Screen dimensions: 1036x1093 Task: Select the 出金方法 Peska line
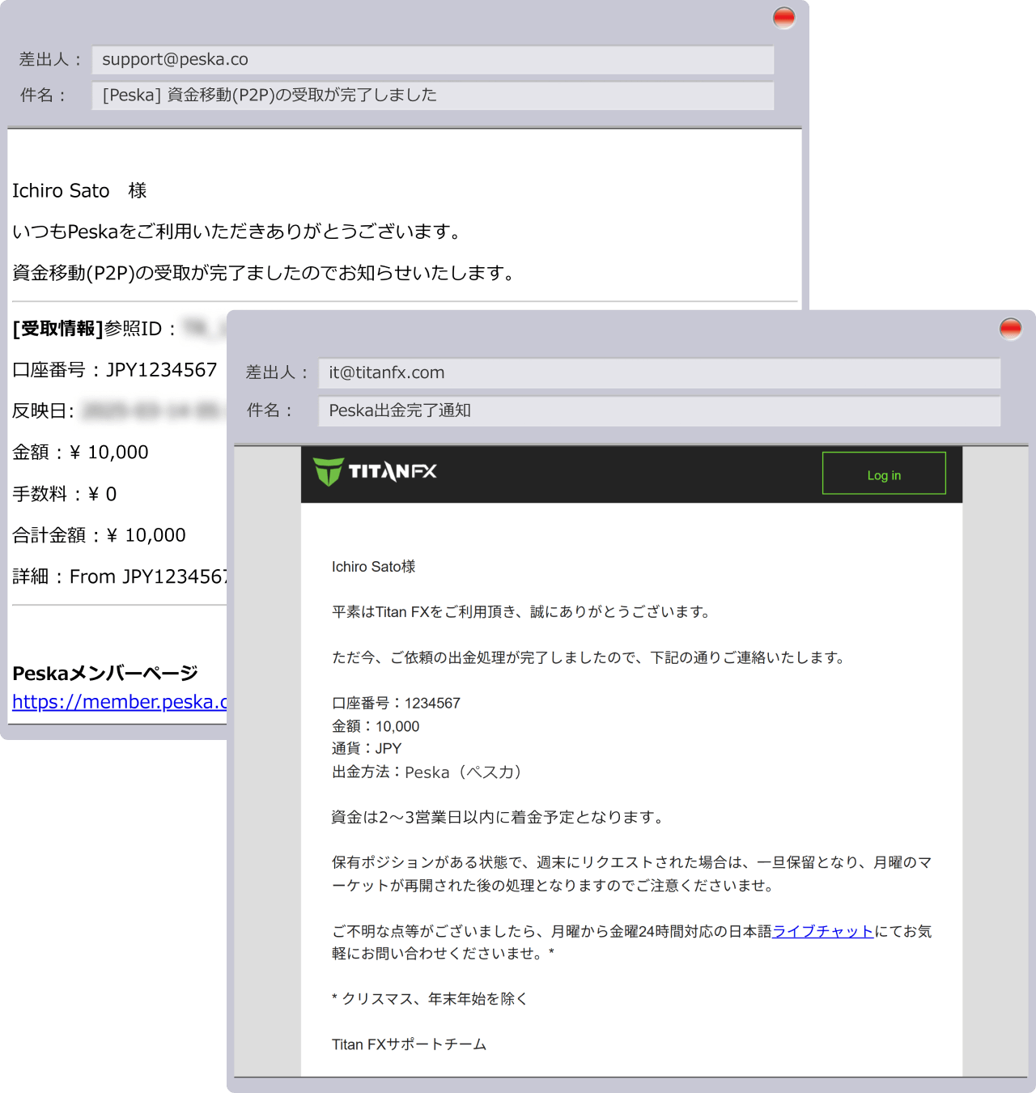tap(427, 772)
